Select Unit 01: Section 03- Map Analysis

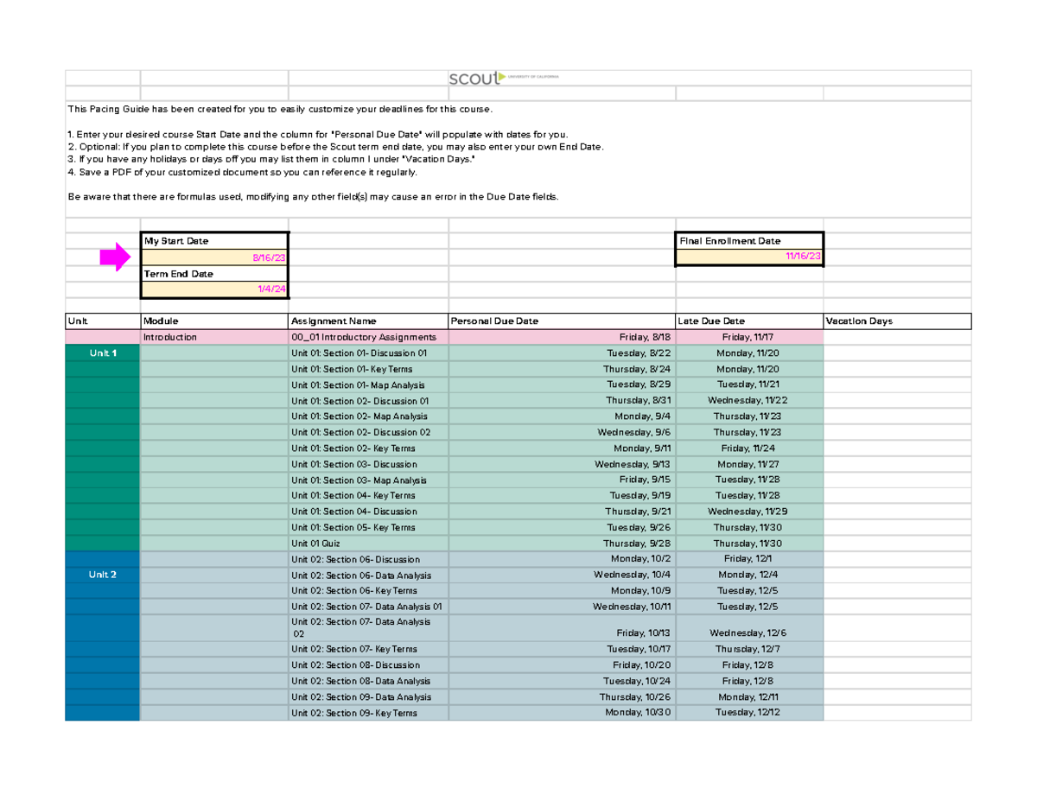tap(368, 480)
